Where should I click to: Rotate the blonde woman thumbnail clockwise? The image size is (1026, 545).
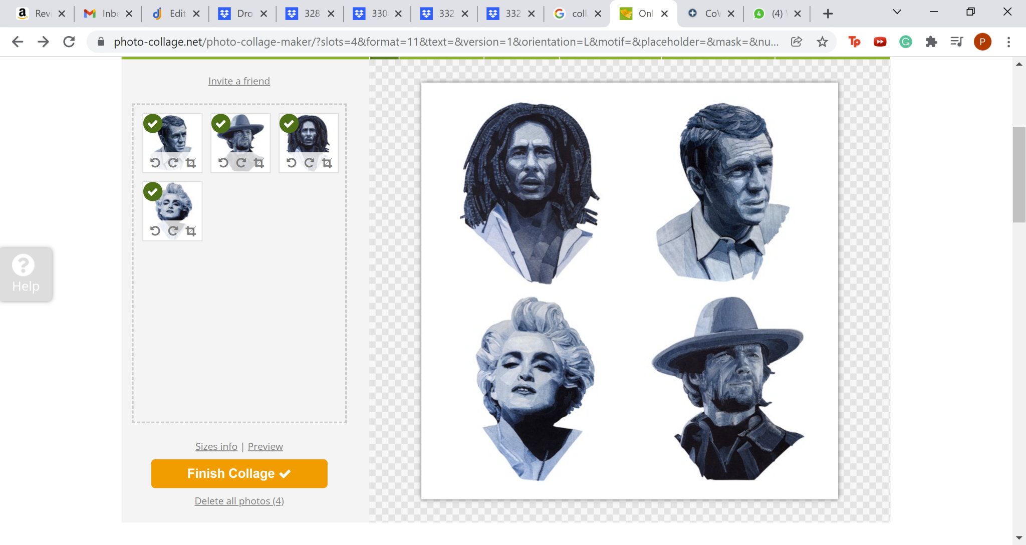click(173, 231)
